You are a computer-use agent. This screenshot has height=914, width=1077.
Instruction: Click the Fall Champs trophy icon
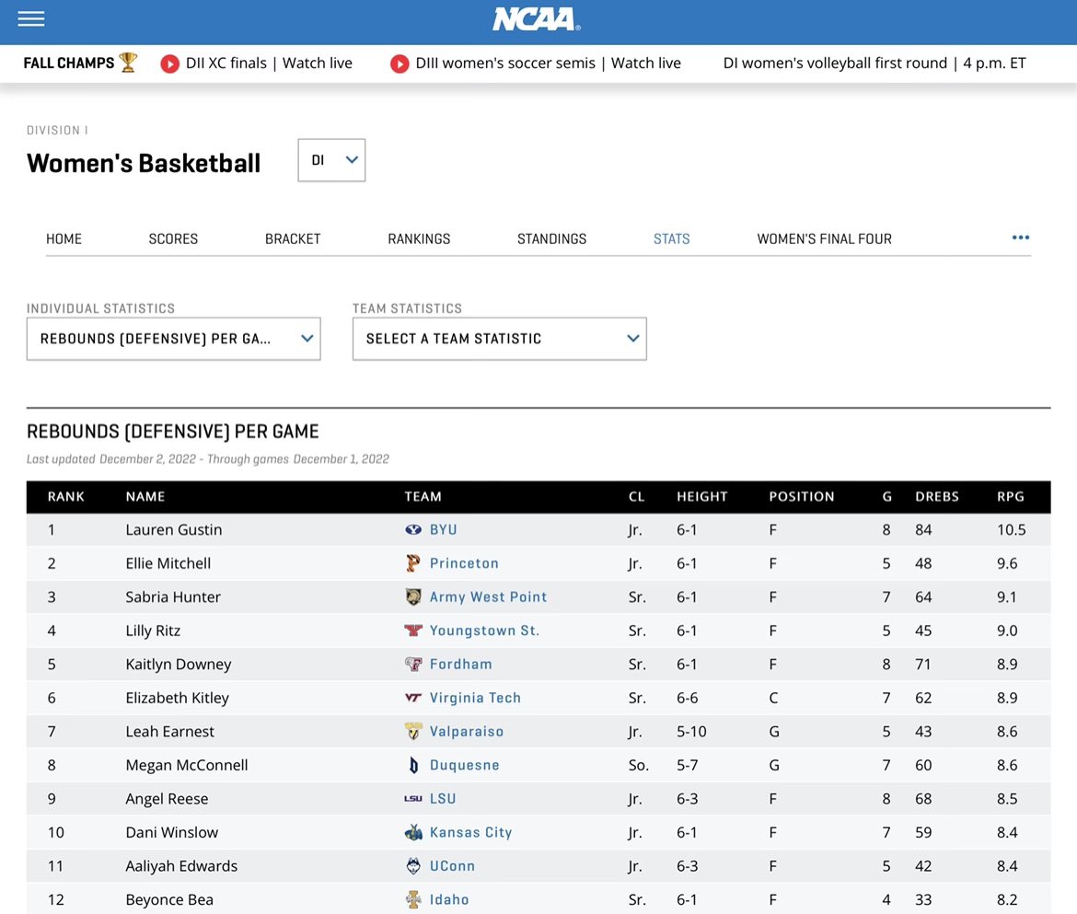point(129,63)
